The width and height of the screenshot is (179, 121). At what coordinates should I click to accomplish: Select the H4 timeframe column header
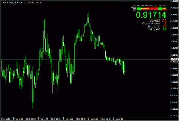click(x=160, y=5)
